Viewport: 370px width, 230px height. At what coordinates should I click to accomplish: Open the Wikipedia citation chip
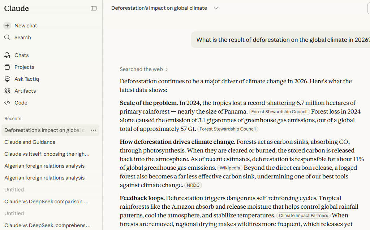point(229,168)
